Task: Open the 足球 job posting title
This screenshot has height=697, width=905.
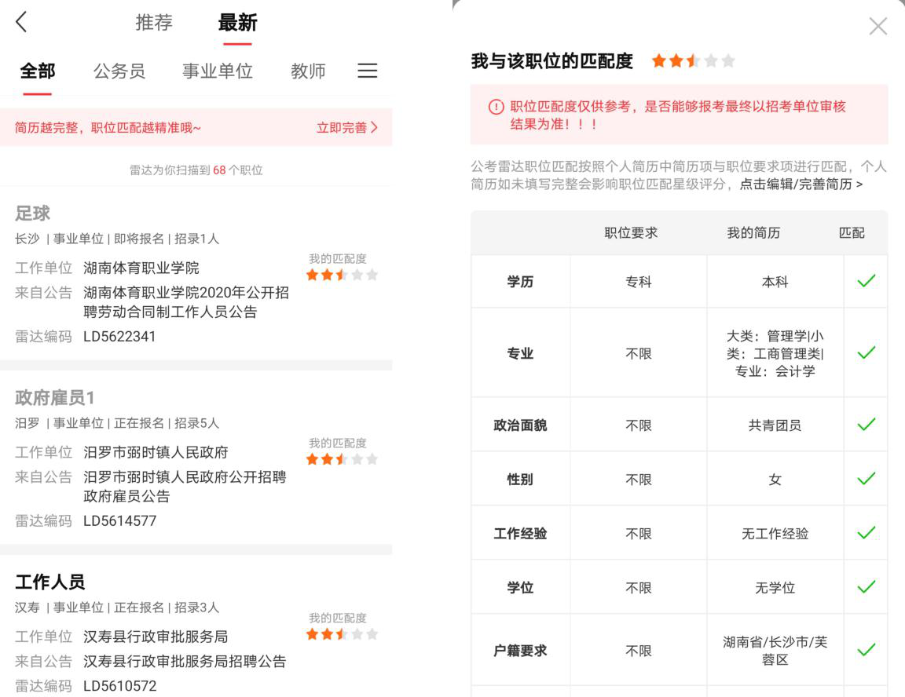Action: click(x=32, y=213)
